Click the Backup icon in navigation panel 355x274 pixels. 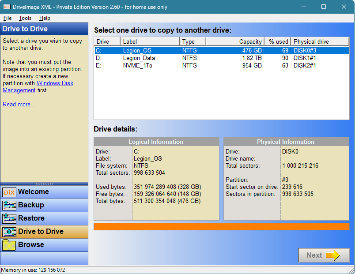tap(9, 205)
